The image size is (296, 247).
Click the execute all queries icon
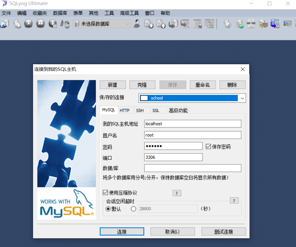[x=41, y=24]
